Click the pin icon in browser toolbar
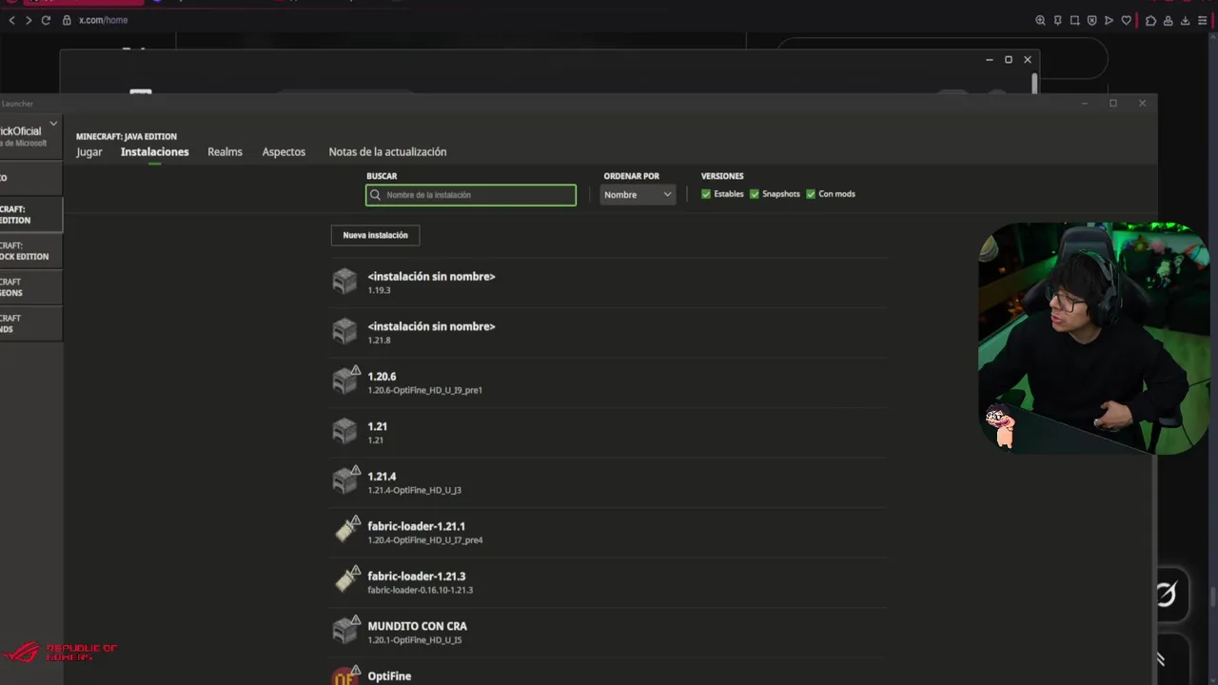Screen dimensions: 1218x685 1057,20
